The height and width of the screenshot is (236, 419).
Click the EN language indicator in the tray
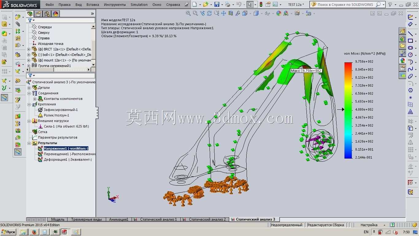point(366,232)
